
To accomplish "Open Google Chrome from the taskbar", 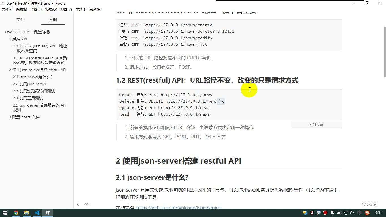I will [16, 213].
